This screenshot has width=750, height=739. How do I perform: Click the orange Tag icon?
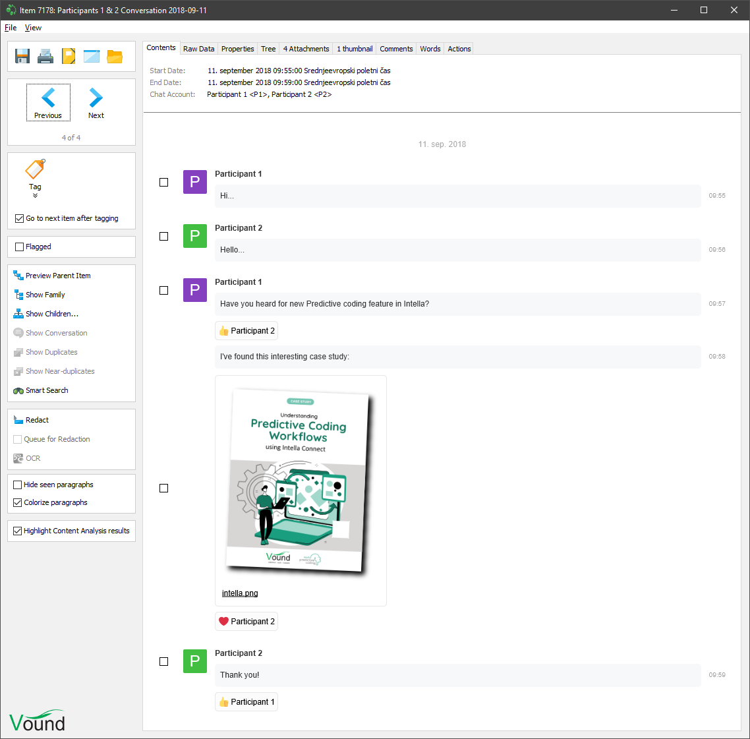point(35,170)
